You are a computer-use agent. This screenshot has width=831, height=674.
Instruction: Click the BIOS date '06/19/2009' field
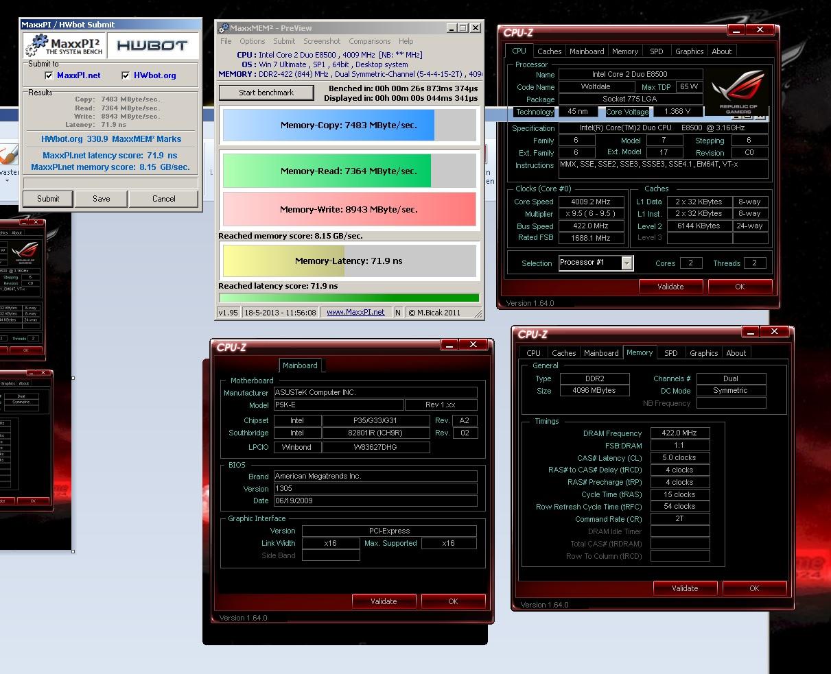point(375,501)
